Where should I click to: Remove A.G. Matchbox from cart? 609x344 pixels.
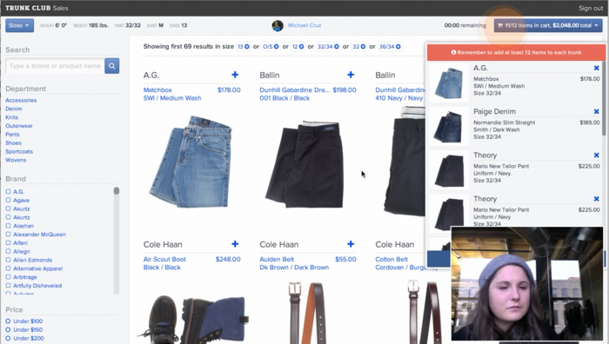[x=597, y=68]
